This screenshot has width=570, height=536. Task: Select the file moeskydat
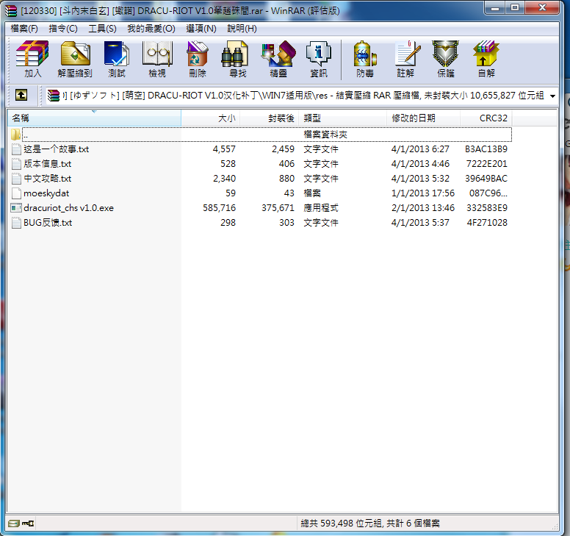(x=46, y=193)
